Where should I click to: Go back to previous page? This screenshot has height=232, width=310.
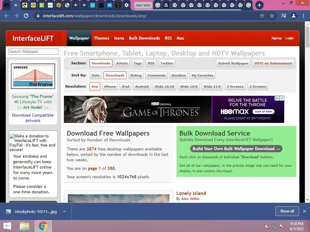7,16
